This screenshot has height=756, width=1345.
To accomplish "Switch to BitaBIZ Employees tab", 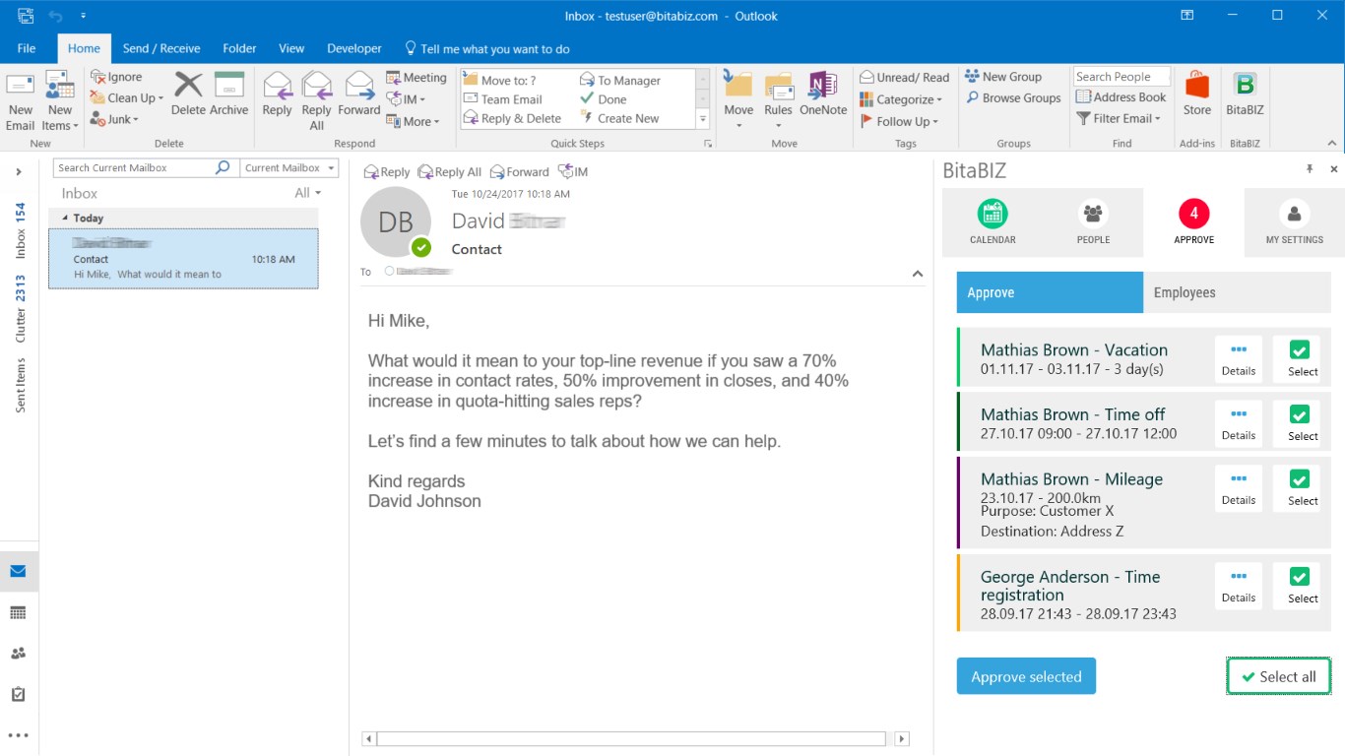I will click(x=1237, y=292).
